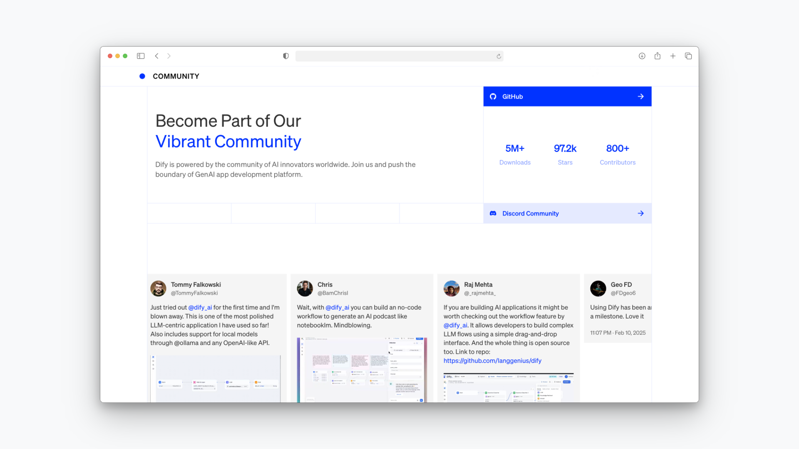Screen dimensions: 799x449
Task: Click the @FDgeo6 handle
Action: [x=623, y=293]
